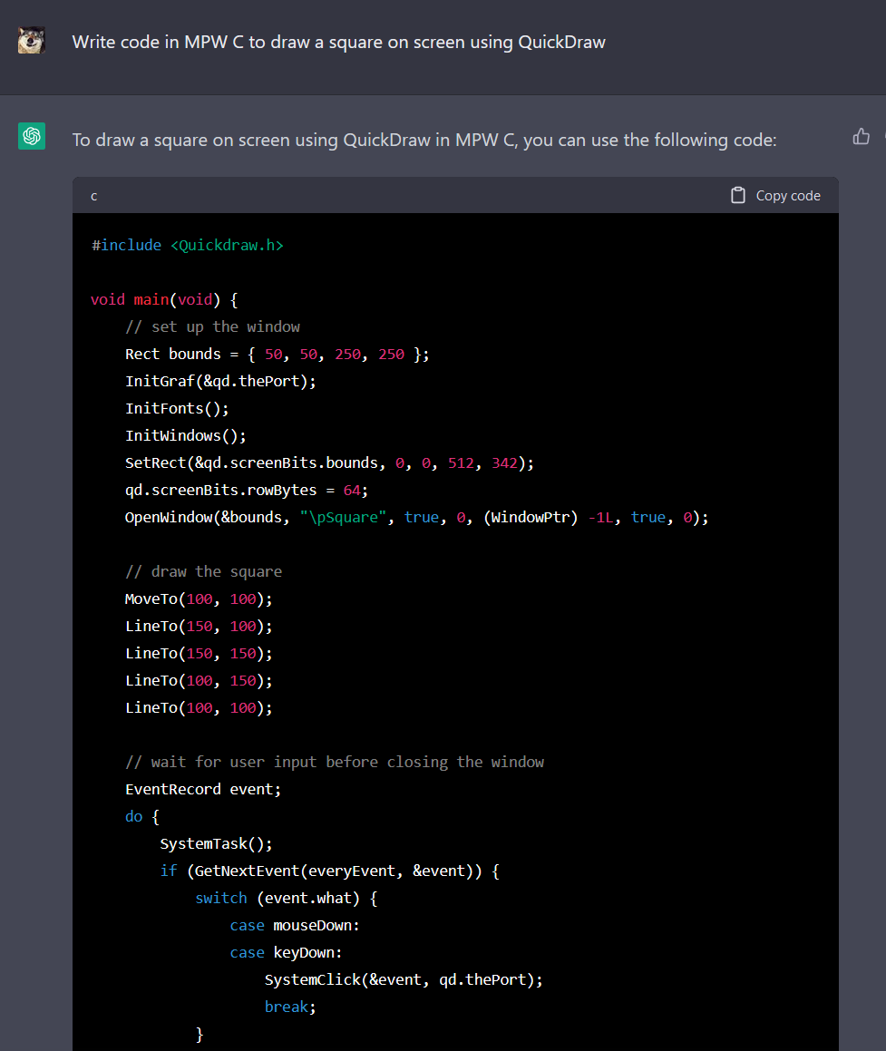Click the 'InitGraf(&qd.thePort);' line

pyautogui.click(x=220, y=382)
